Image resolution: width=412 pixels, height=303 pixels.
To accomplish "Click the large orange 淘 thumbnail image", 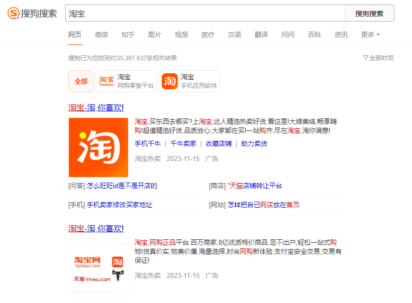I will click(x=98, y=147).
